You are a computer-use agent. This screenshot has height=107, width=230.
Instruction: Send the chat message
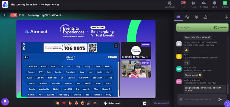click(220, 100)
